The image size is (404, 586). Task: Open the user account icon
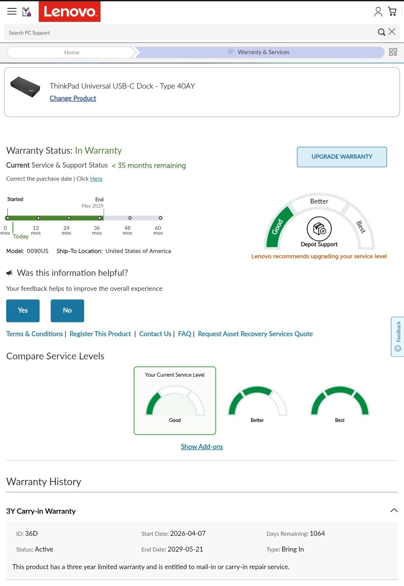point(378,12)
